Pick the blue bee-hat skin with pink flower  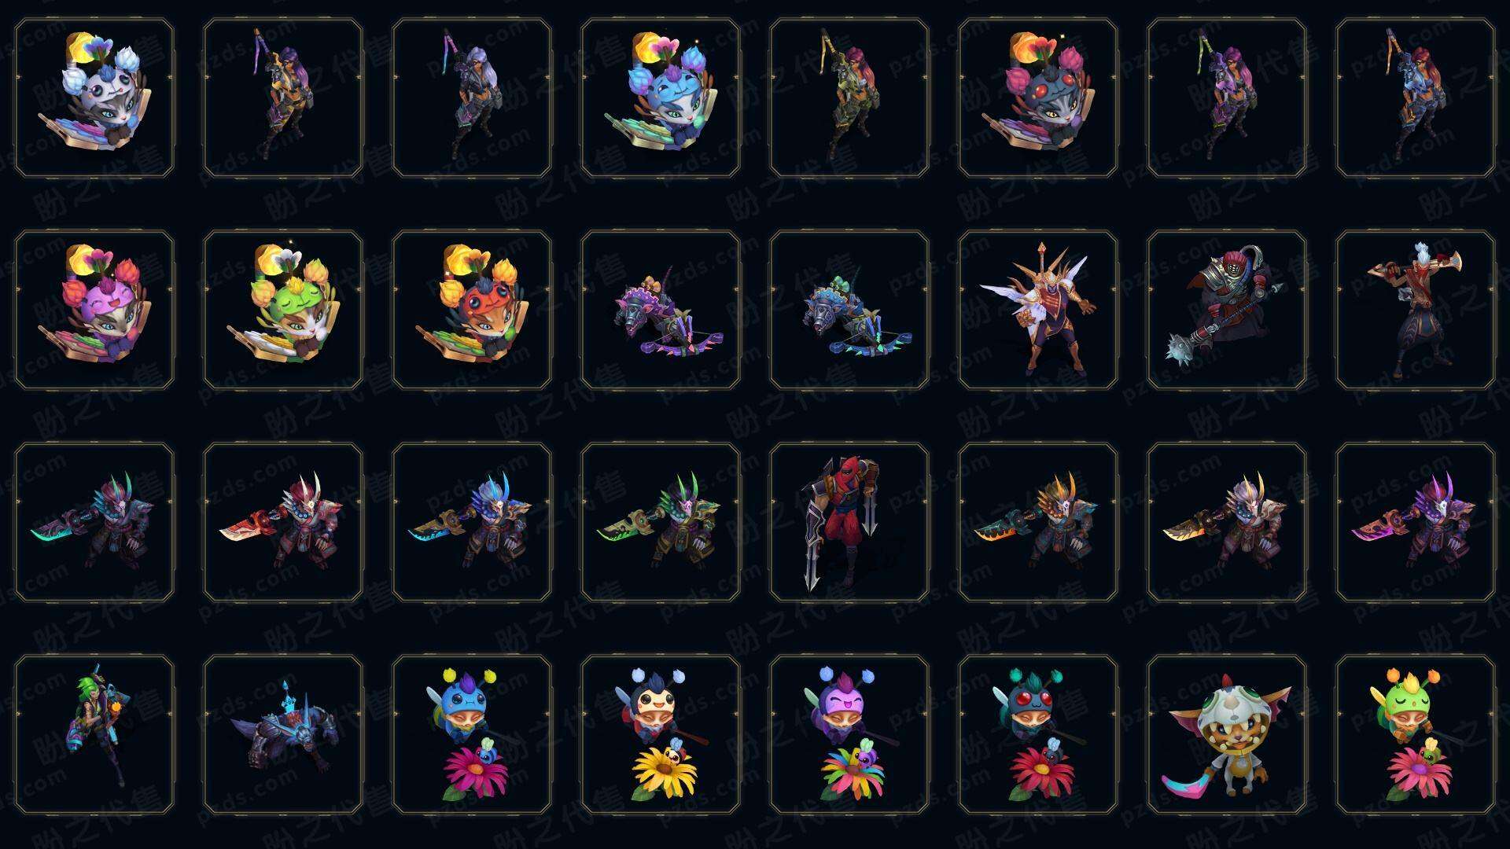click(472, 734)
